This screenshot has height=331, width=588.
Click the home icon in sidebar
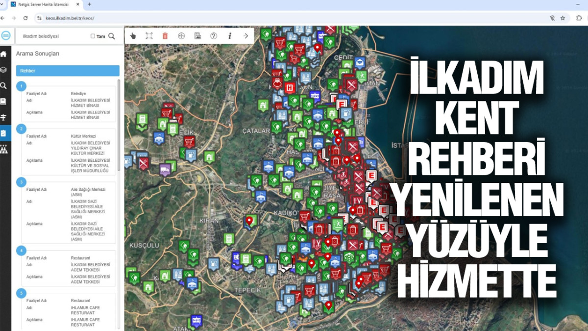pyautogui.click(x=3, y=54)
